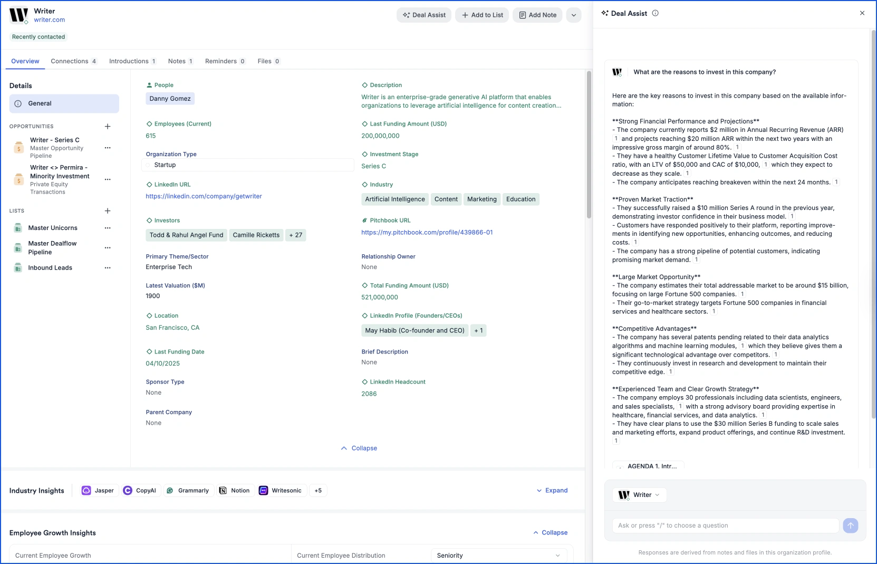
Task: Switch to the Reminders tab
Action: [225, 61]
